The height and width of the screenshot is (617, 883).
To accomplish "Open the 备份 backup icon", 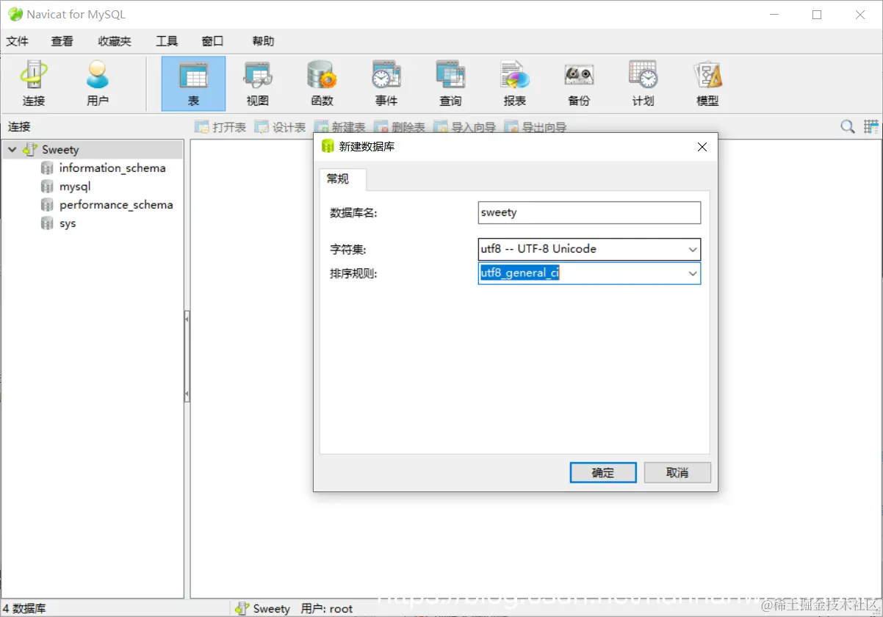I will 579,84.
